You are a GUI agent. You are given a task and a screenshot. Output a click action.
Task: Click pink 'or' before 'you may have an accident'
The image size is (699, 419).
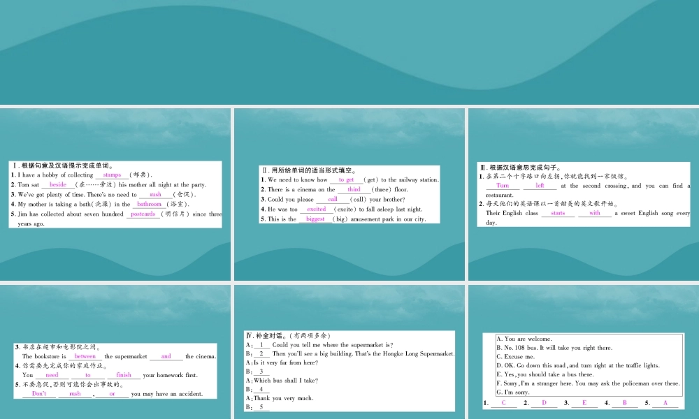coord(112,394)
